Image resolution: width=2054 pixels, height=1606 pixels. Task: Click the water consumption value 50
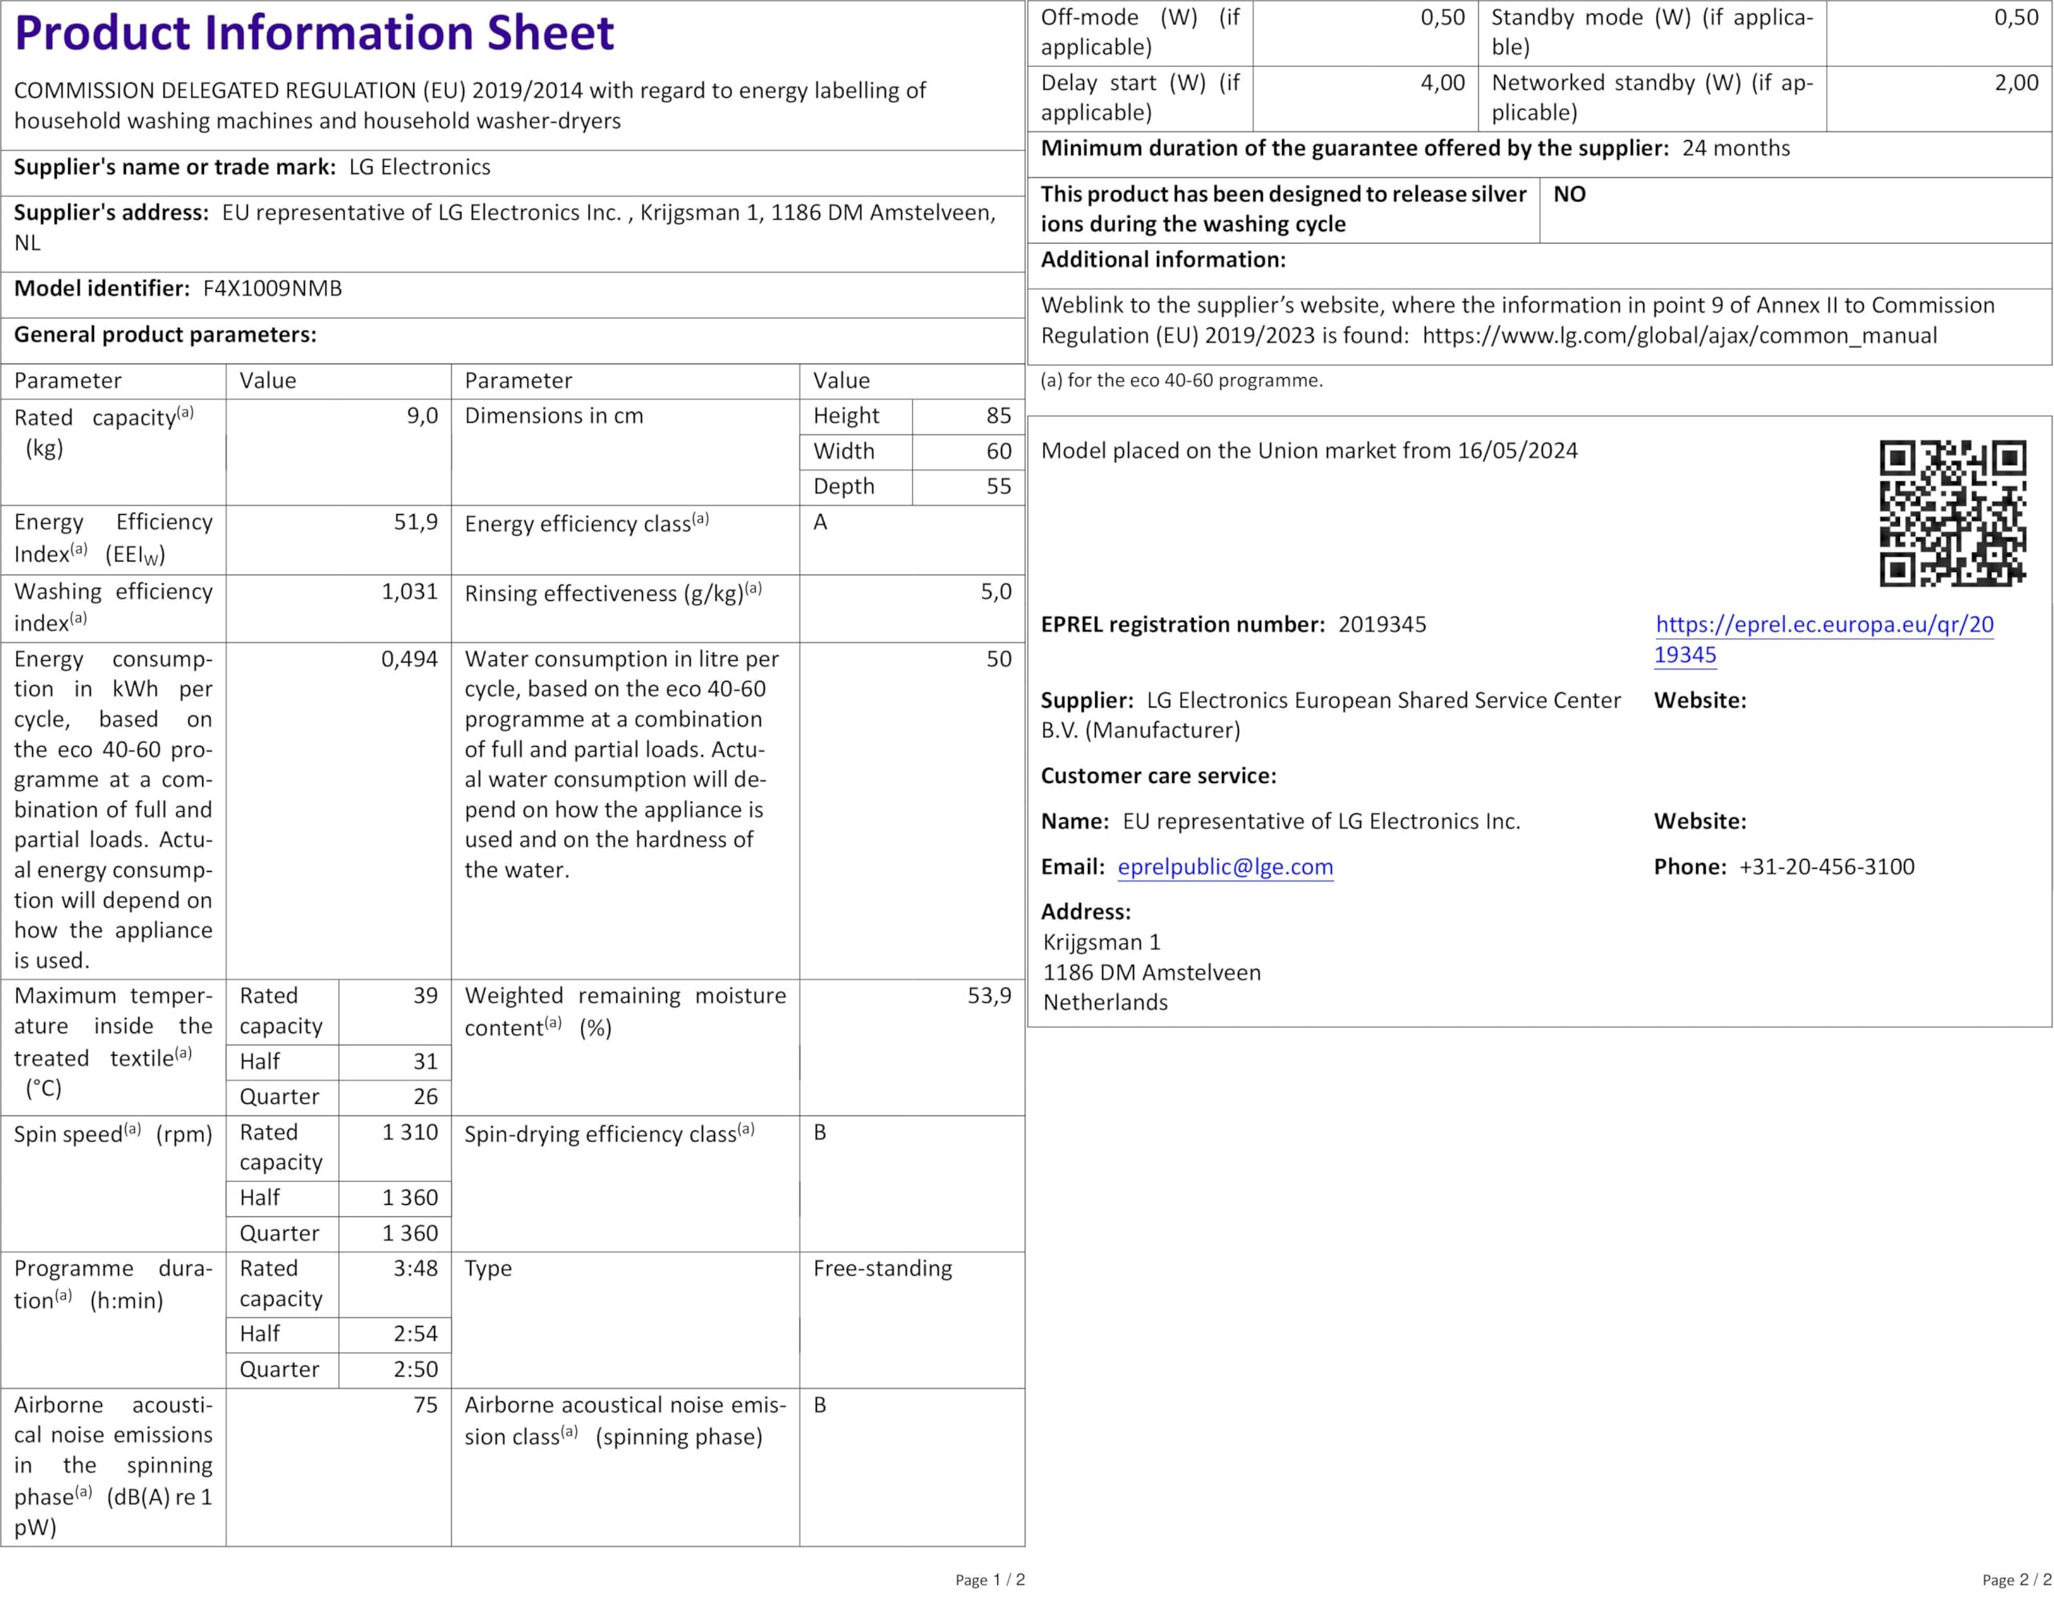click(999, 659)
